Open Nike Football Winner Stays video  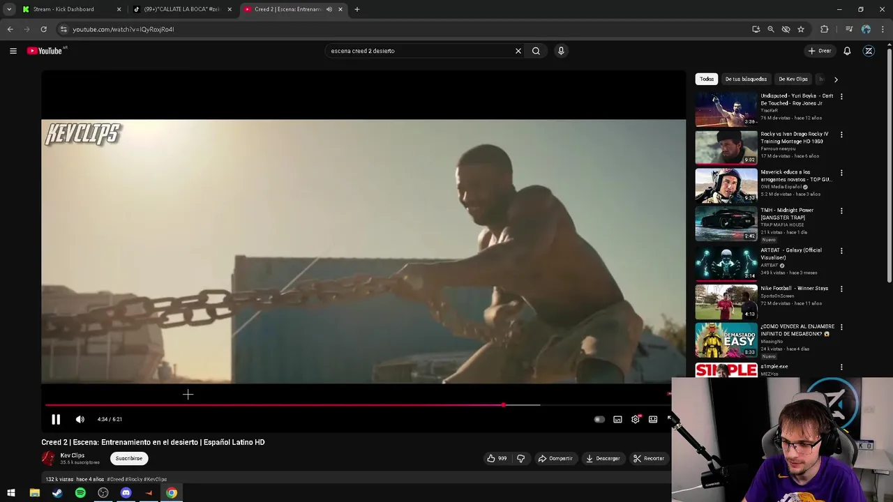(x=726, y=302)
